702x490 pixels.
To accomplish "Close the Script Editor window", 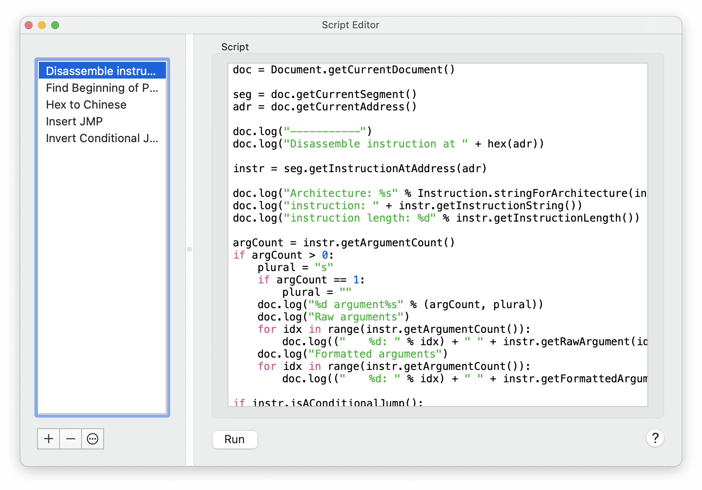I will pyautogui.click(x=29, y=25).
